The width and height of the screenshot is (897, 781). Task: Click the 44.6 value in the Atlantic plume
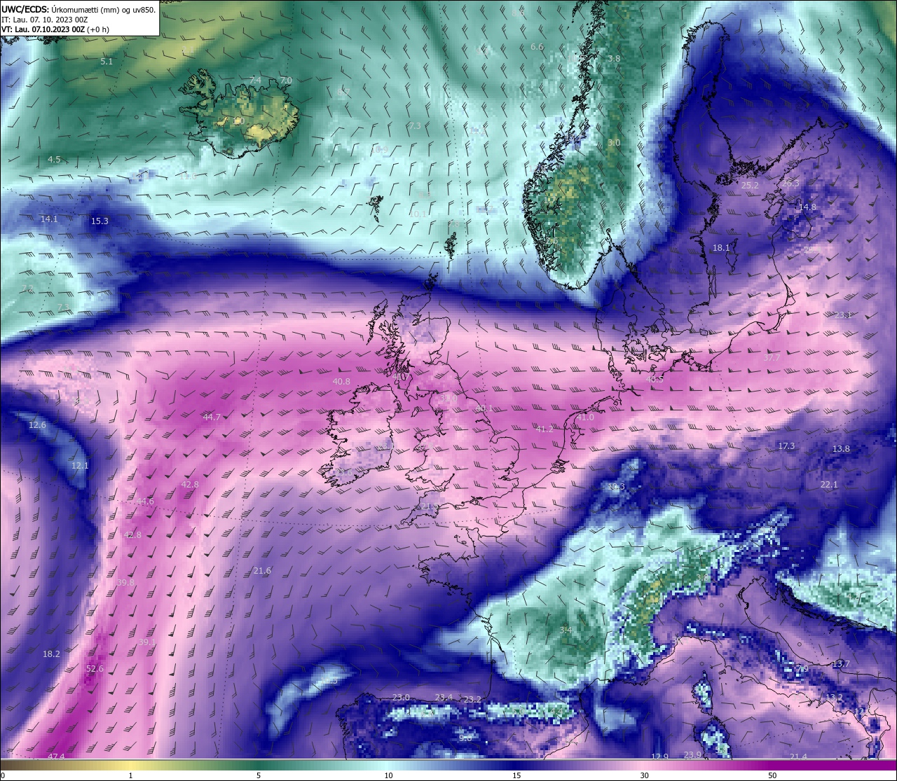[x=145, y=502]
